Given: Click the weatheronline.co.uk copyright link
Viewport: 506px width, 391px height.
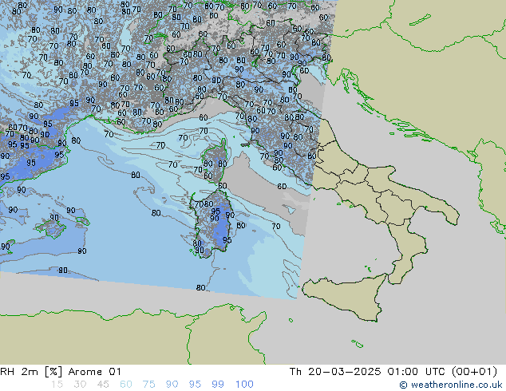Looking at the screenshot, I should coord(450,385).
